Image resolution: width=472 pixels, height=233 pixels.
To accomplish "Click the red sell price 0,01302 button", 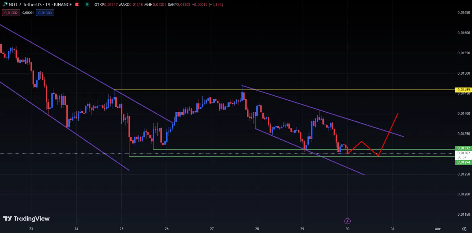I will click(x=11, y=13).
